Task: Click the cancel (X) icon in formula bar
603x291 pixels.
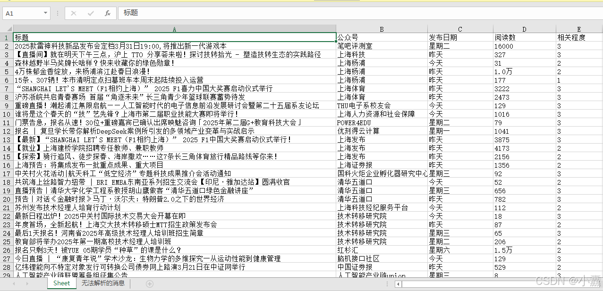Action: (74, 13)
